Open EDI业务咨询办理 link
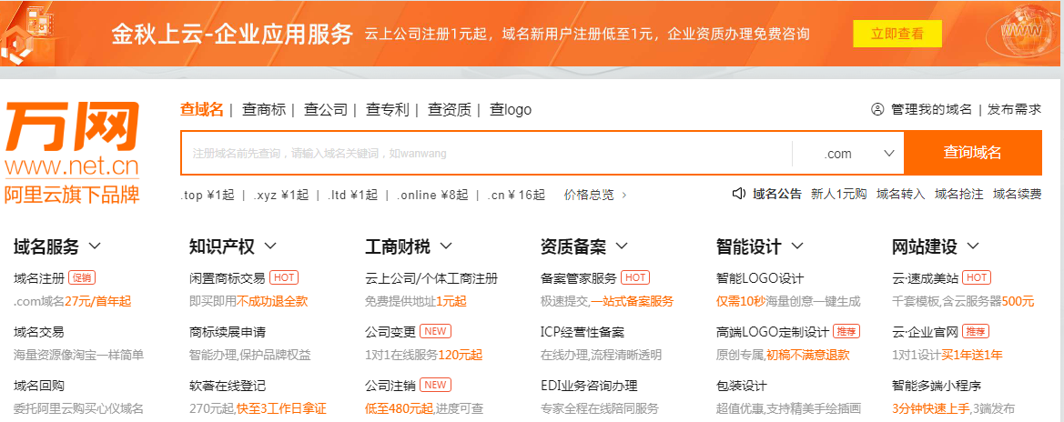 coord(589,386)
